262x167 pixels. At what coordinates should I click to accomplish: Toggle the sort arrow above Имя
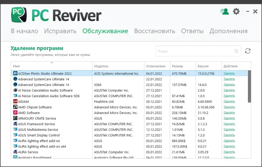52,63
